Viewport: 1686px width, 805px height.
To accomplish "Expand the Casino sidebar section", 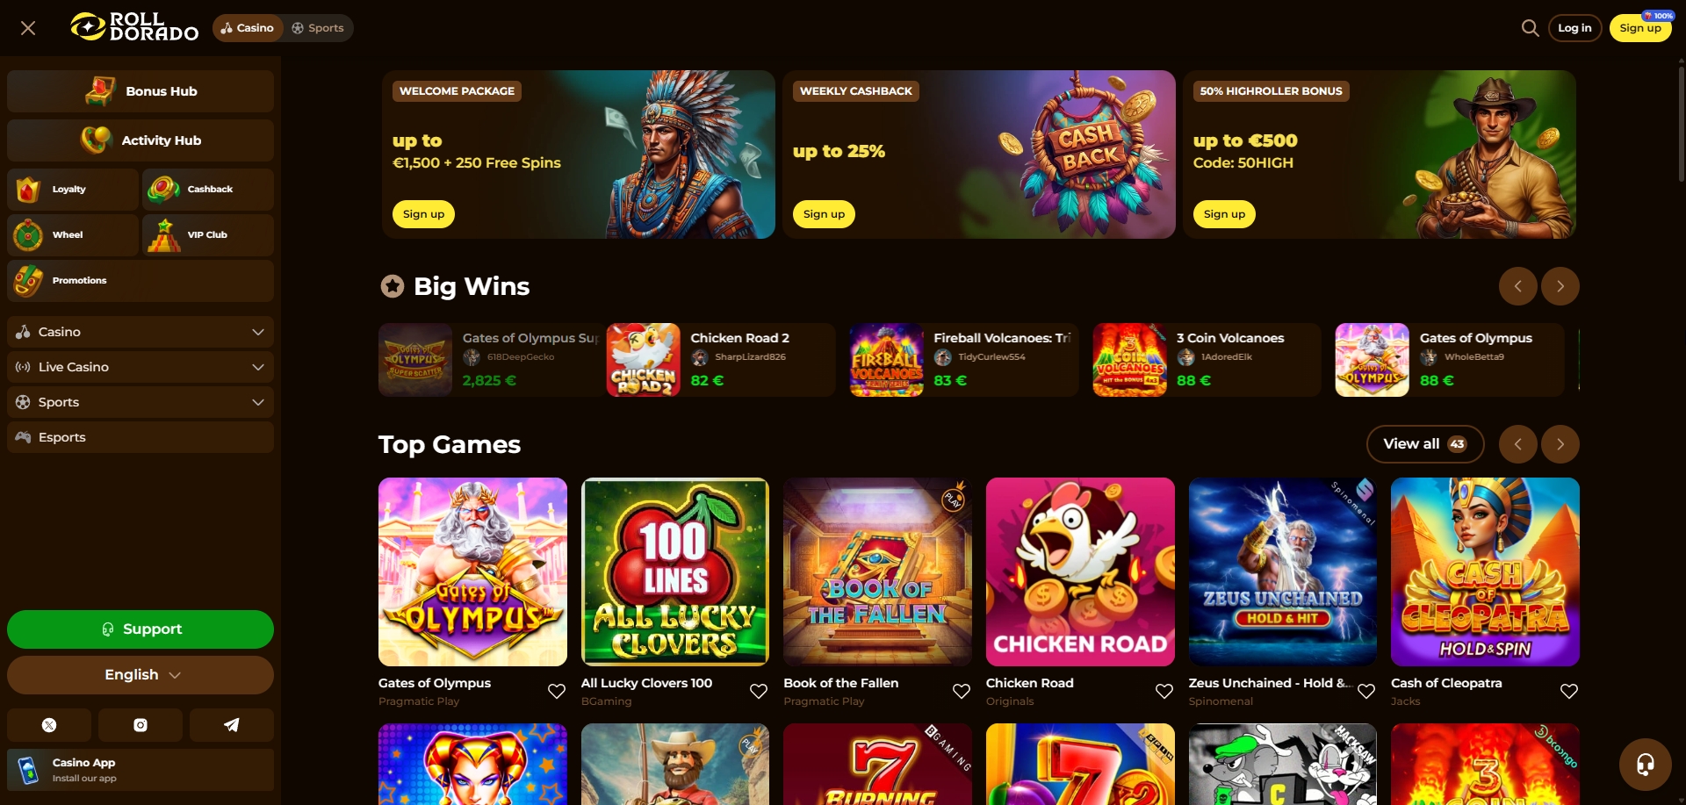I will click(140, 332).
